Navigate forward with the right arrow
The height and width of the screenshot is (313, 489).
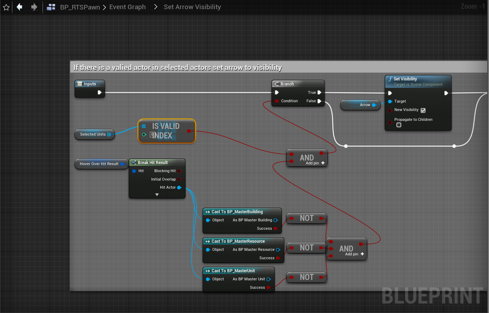coord(34,7)
